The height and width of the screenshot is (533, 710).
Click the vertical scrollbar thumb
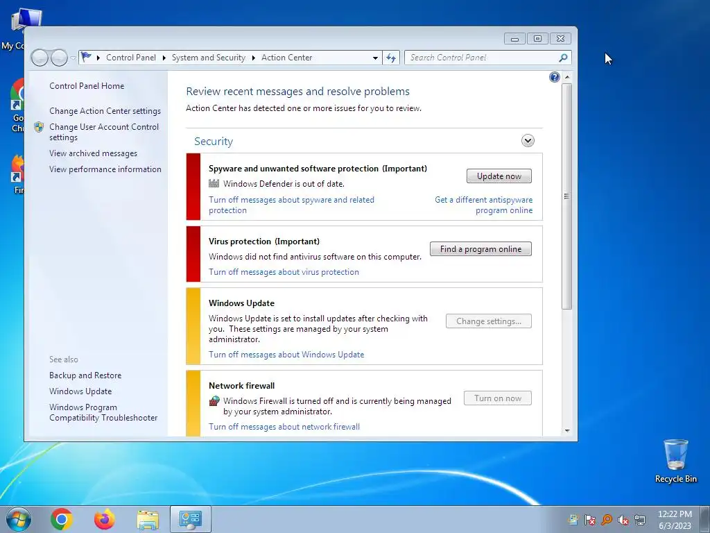pyautogui.click(x=567, y=196)
